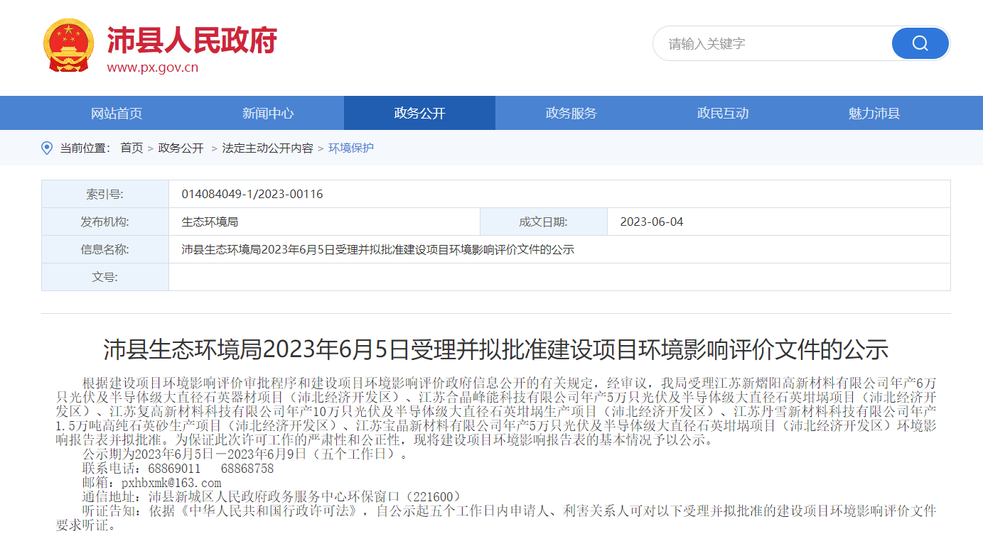The height and width of the screenshot is (551, 983).
Task: Click the www.px.gov.cn site address
Action: [x=153, y=68]
